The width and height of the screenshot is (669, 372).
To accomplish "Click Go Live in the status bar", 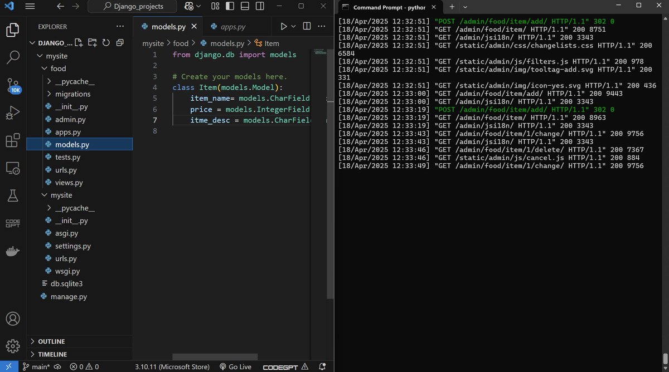I will (x=235, y=366).
